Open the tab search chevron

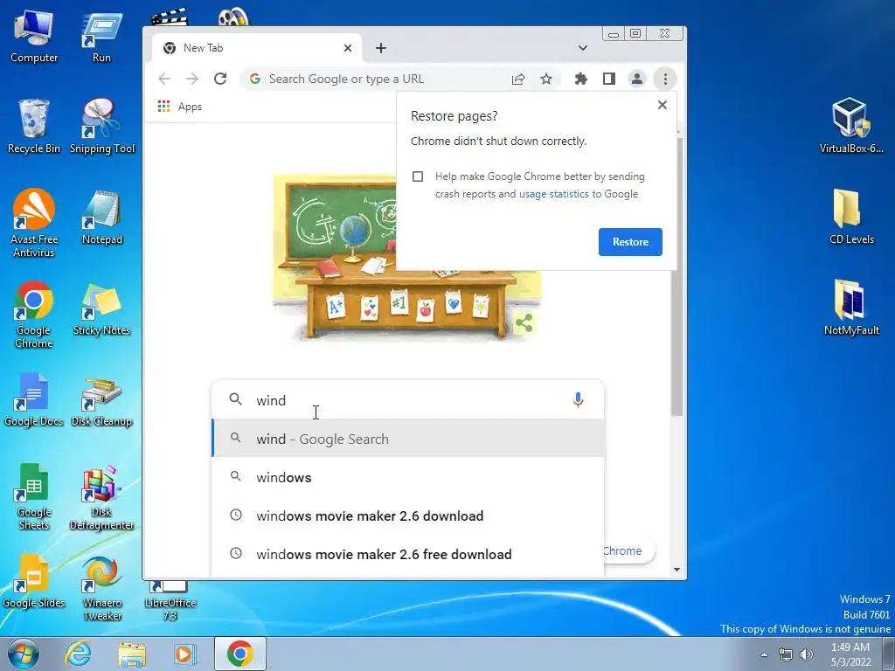pos(583,48)
